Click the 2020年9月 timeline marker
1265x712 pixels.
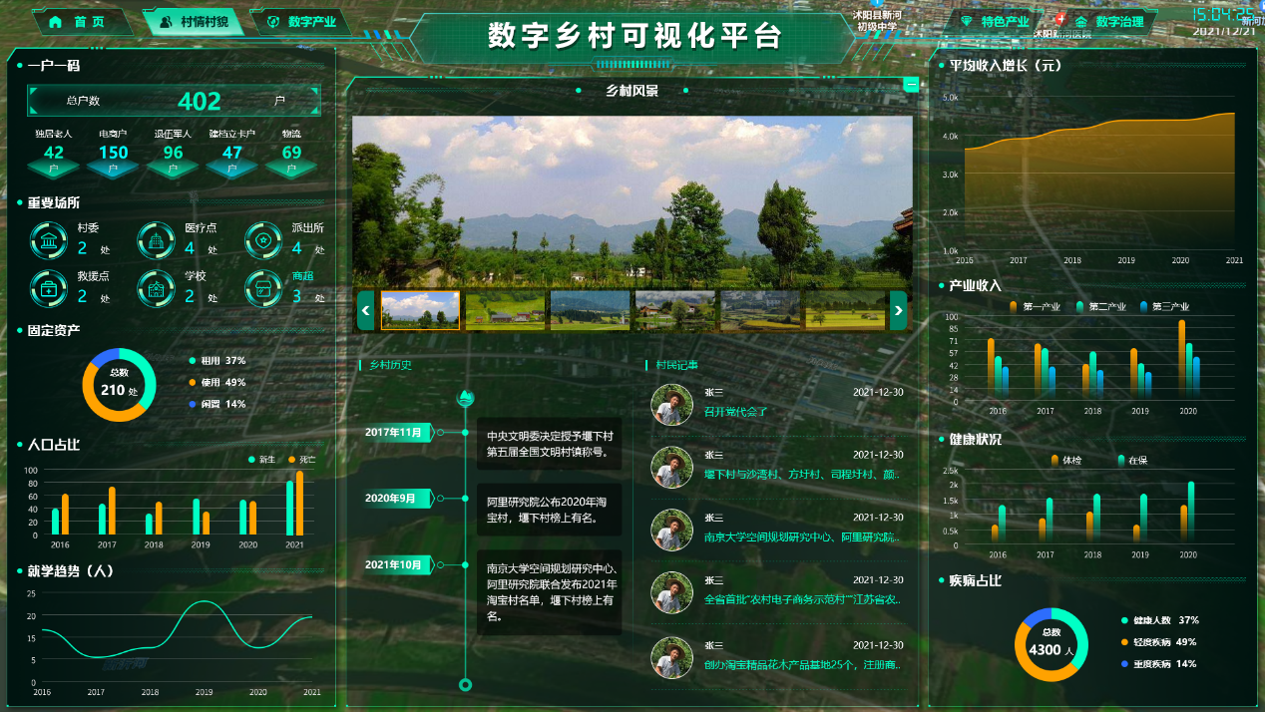[x=398, y=498]
